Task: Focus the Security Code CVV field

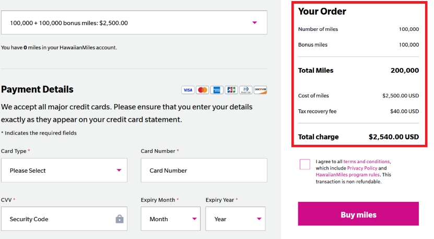Action: 64,219
